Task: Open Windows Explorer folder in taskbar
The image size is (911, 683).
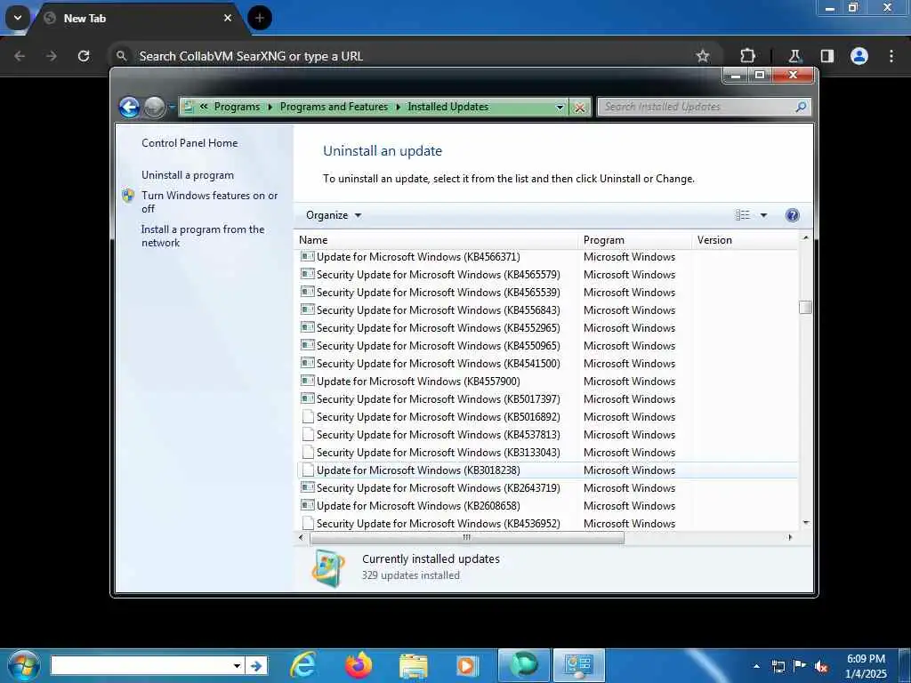Action: (413, 665)
